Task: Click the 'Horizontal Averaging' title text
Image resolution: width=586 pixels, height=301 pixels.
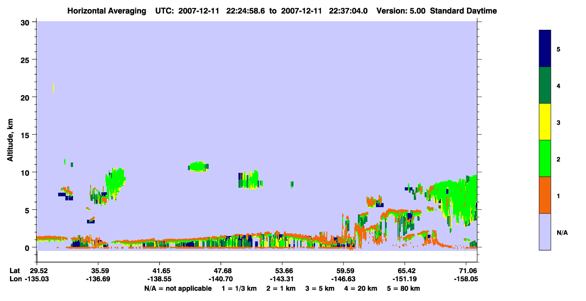Action: pos(106,11)
